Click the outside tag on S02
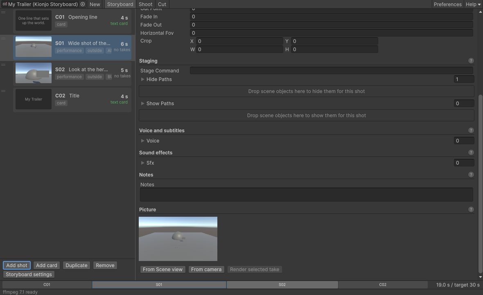 (x=95, y=77)
